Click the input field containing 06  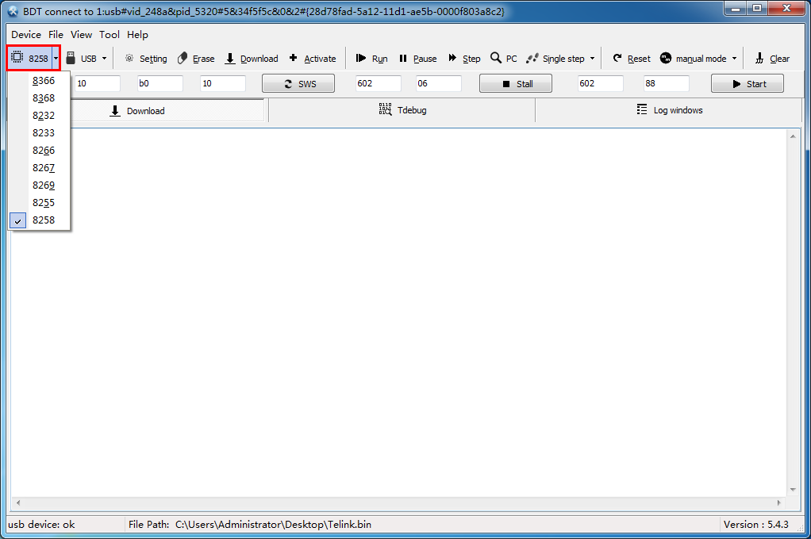click(439, 83)
